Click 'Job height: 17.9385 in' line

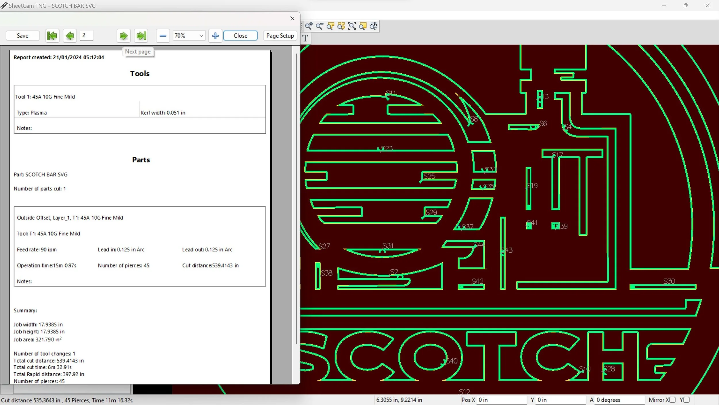click(39, 332)
